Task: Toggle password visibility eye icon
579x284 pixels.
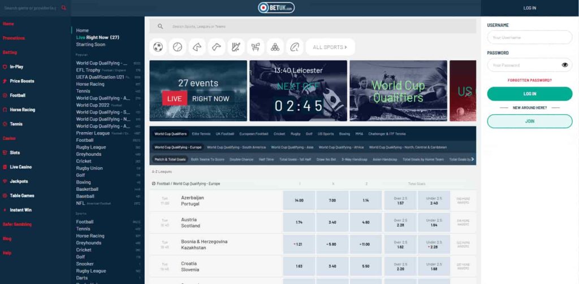Action: pyautogui.click(x=564, y=65)
